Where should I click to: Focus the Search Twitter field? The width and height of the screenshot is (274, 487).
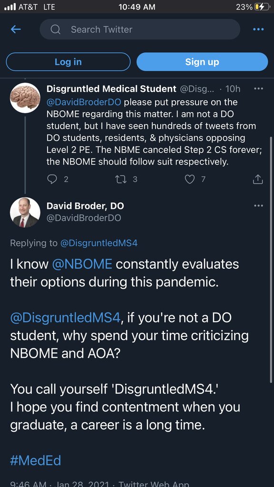point(140,29)
